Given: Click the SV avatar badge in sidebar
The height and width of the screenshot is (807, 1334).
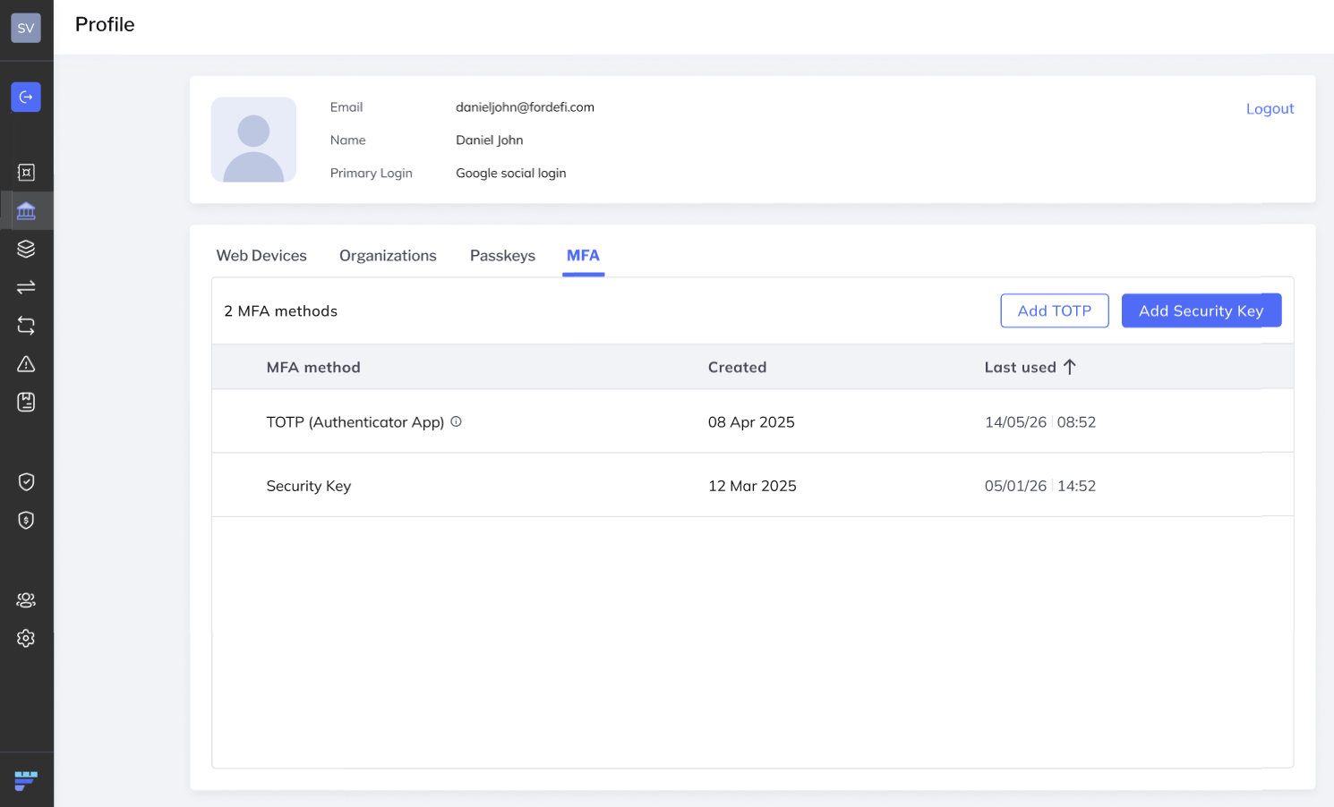Looking at the screenshot, I should [26, 28].
